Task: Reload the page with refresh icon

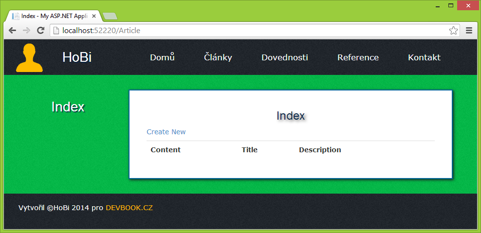Action: point(41,31)
